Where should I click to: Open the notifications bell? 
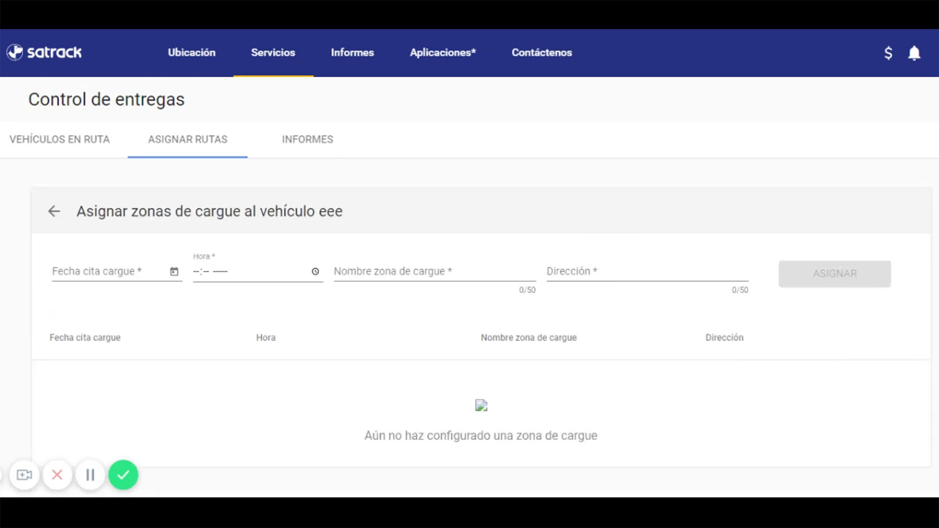914,53
